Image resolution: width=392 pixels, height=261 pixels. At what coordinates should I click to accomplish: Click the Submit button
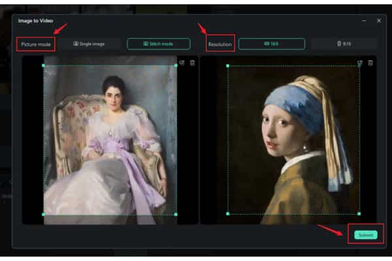pyautogui.click(x=366, y=235)
